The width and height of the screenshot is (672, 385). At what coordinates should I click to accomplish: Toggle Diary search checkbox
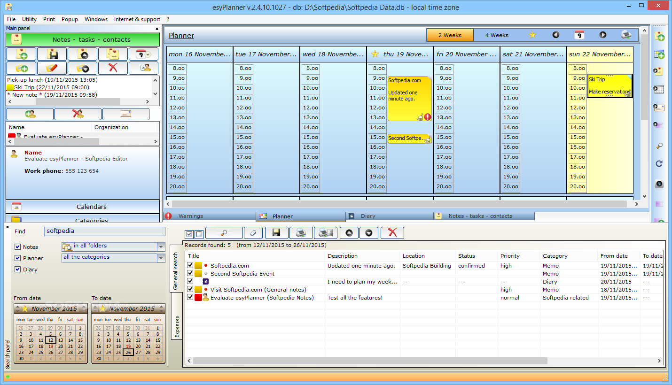click(x=18, y=269)
